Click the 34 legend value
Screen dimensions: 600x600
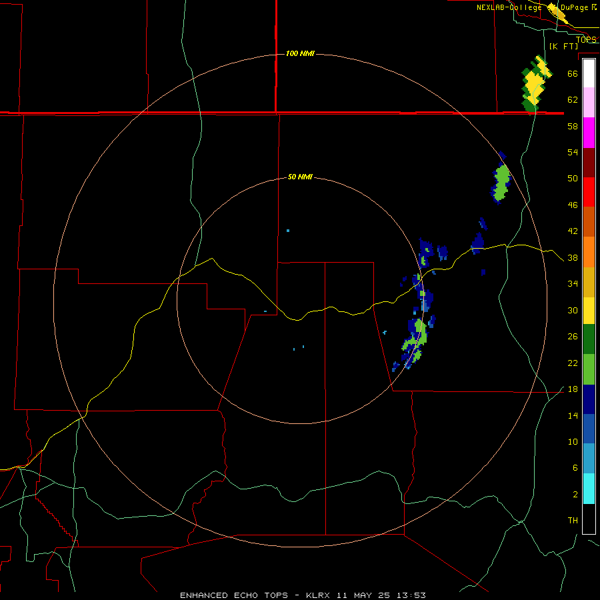point(573,284)
